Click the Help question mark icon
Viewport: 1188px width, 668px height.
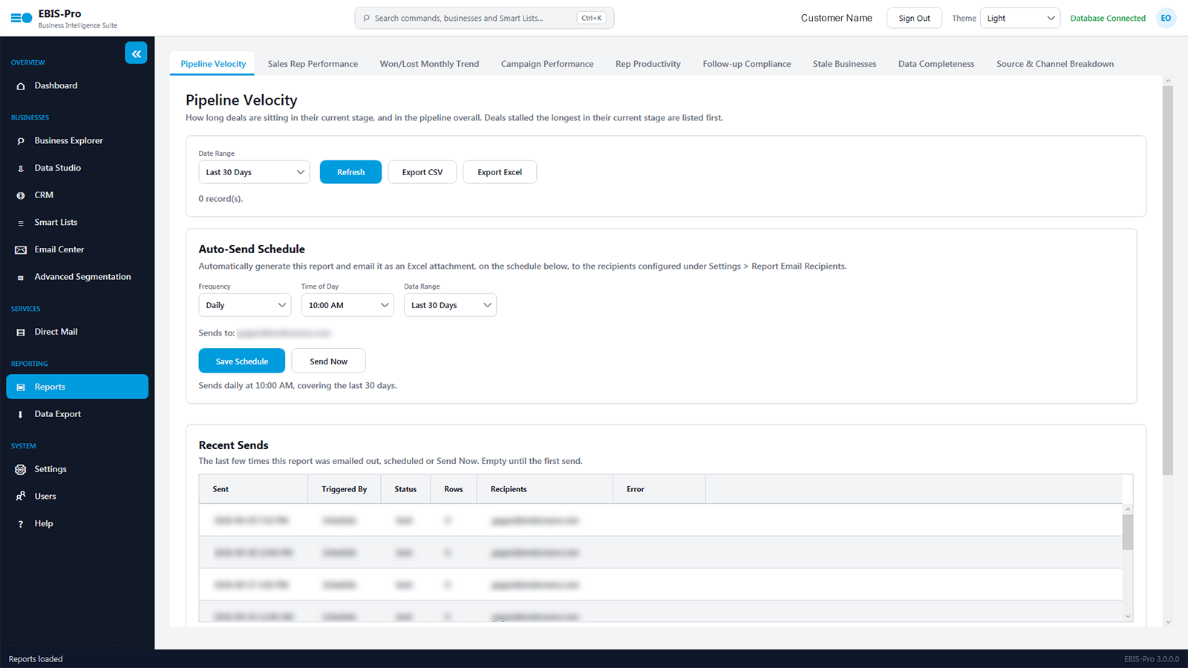21,524
